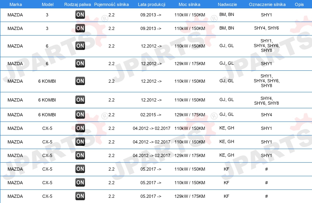Click model '3' in the SHY4, SHY6 row

(47, 28)
